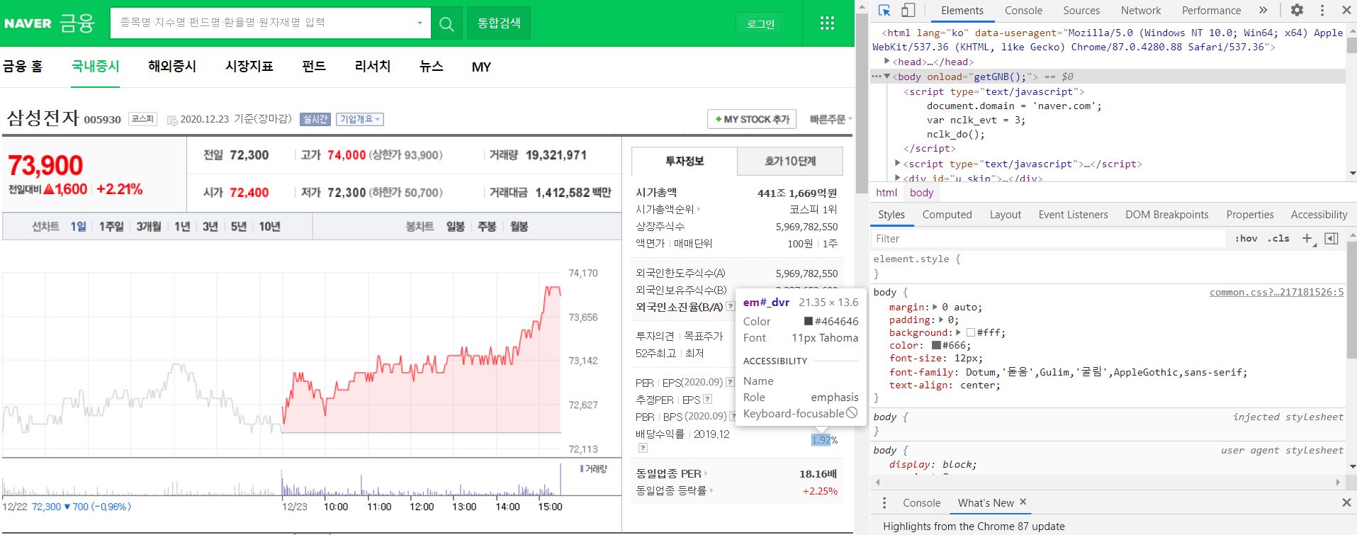Toggle the DevTools device toolbar icon
Viewport: 1357px width, 535px height.
908,10
